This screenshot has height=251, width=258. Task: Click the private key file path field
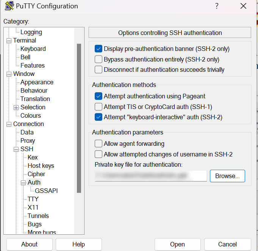click(151, 176)
